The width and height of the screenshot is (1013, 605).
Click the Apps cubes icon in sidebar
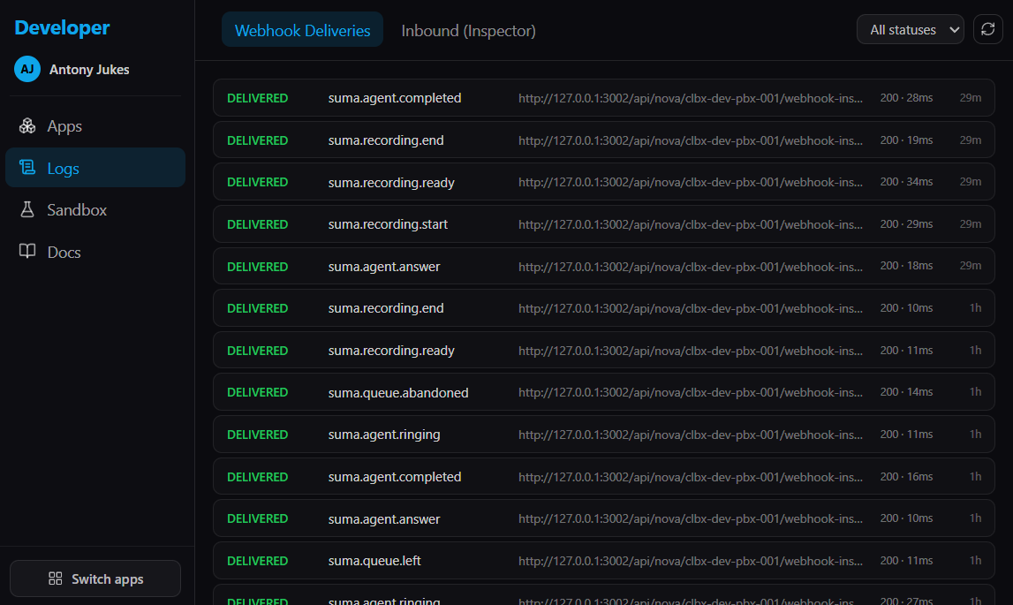(27, 126)
